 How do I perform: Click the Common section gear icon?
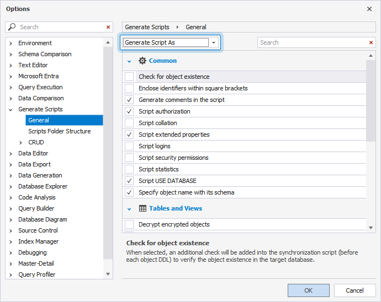coord(142,61)
